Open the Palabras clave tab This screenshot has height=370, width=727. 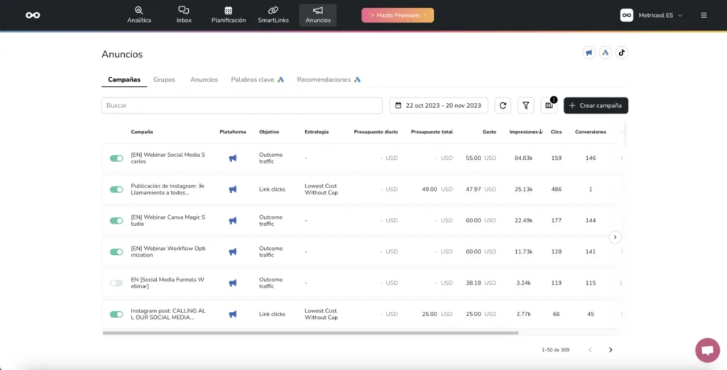(x=257, y=80)
